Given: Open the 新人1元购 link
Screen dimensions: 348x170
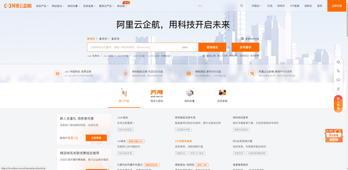Looking at the screenshot, I should 222,56.
